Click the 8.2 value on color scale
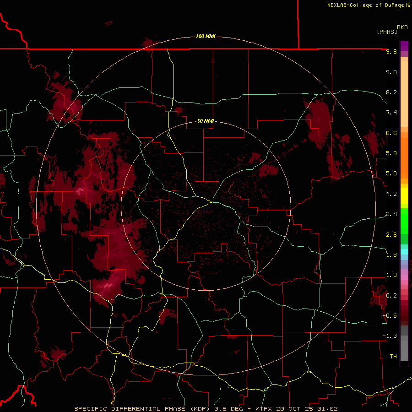The height and width of the screenshot is (412, 412). click(x=391, y=92)
